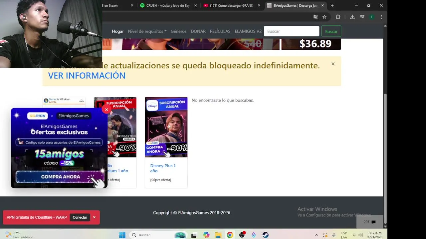Open the Copilot taskbar icon
This screenshot has height=239, width=426.
point(206,235)
